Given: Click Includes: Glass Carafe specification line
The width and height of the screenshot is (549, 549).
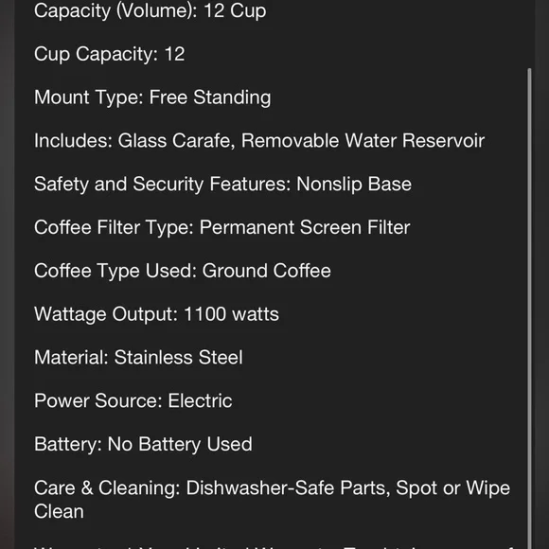Looking at the screenshot, I should coord(259,141).
